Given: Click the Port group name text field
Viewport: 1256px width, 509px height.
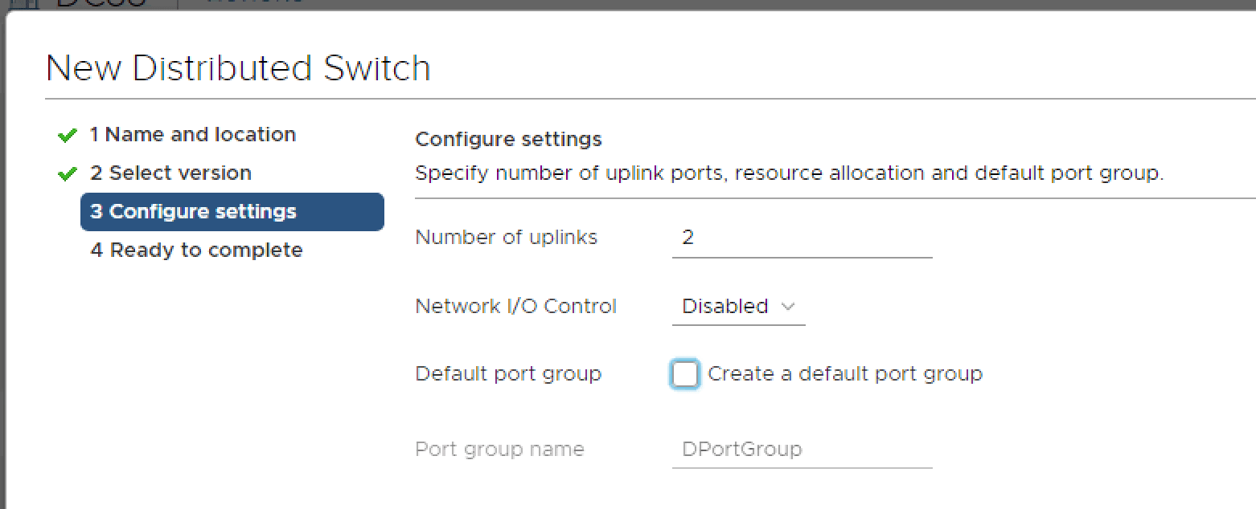Looking at the screenshot, I should [801, 449].
